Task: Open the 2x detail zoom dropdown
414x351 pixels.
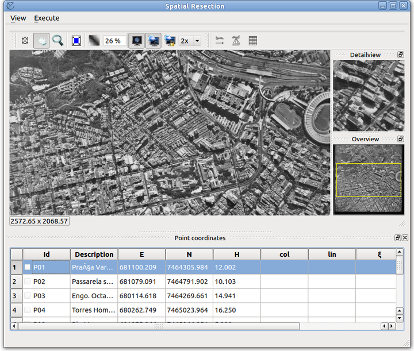Action: pos(197,41)
